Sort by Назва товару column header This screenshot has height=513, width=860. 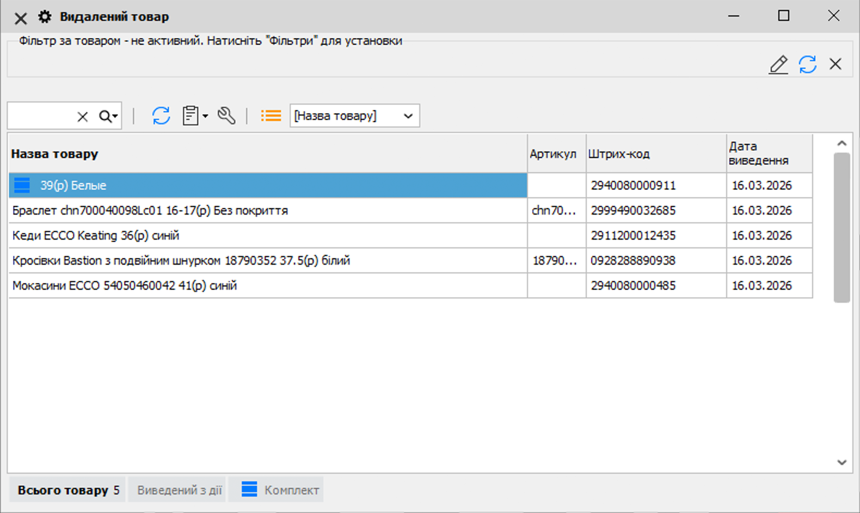point(267,154)
